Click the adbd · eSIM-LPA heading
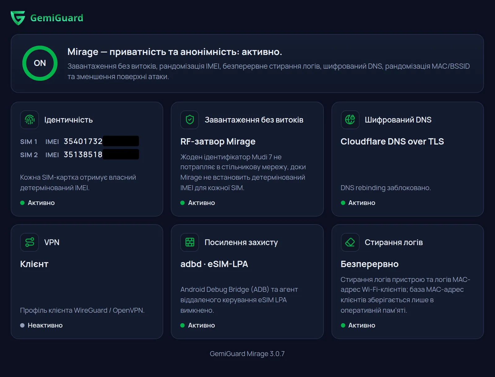 [x=214, y=264]
